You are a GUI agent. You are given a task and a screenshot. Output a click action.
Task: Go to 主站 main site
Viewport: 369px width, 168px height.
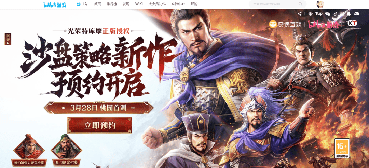(83, 4)
